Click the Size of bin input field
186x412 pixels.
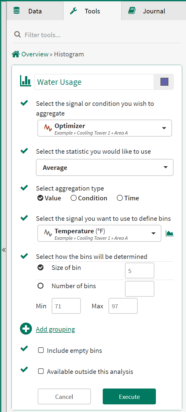click(x=139, y=270)
